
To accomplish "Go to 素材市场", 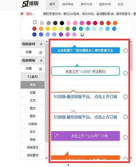I will pos(86,4).
